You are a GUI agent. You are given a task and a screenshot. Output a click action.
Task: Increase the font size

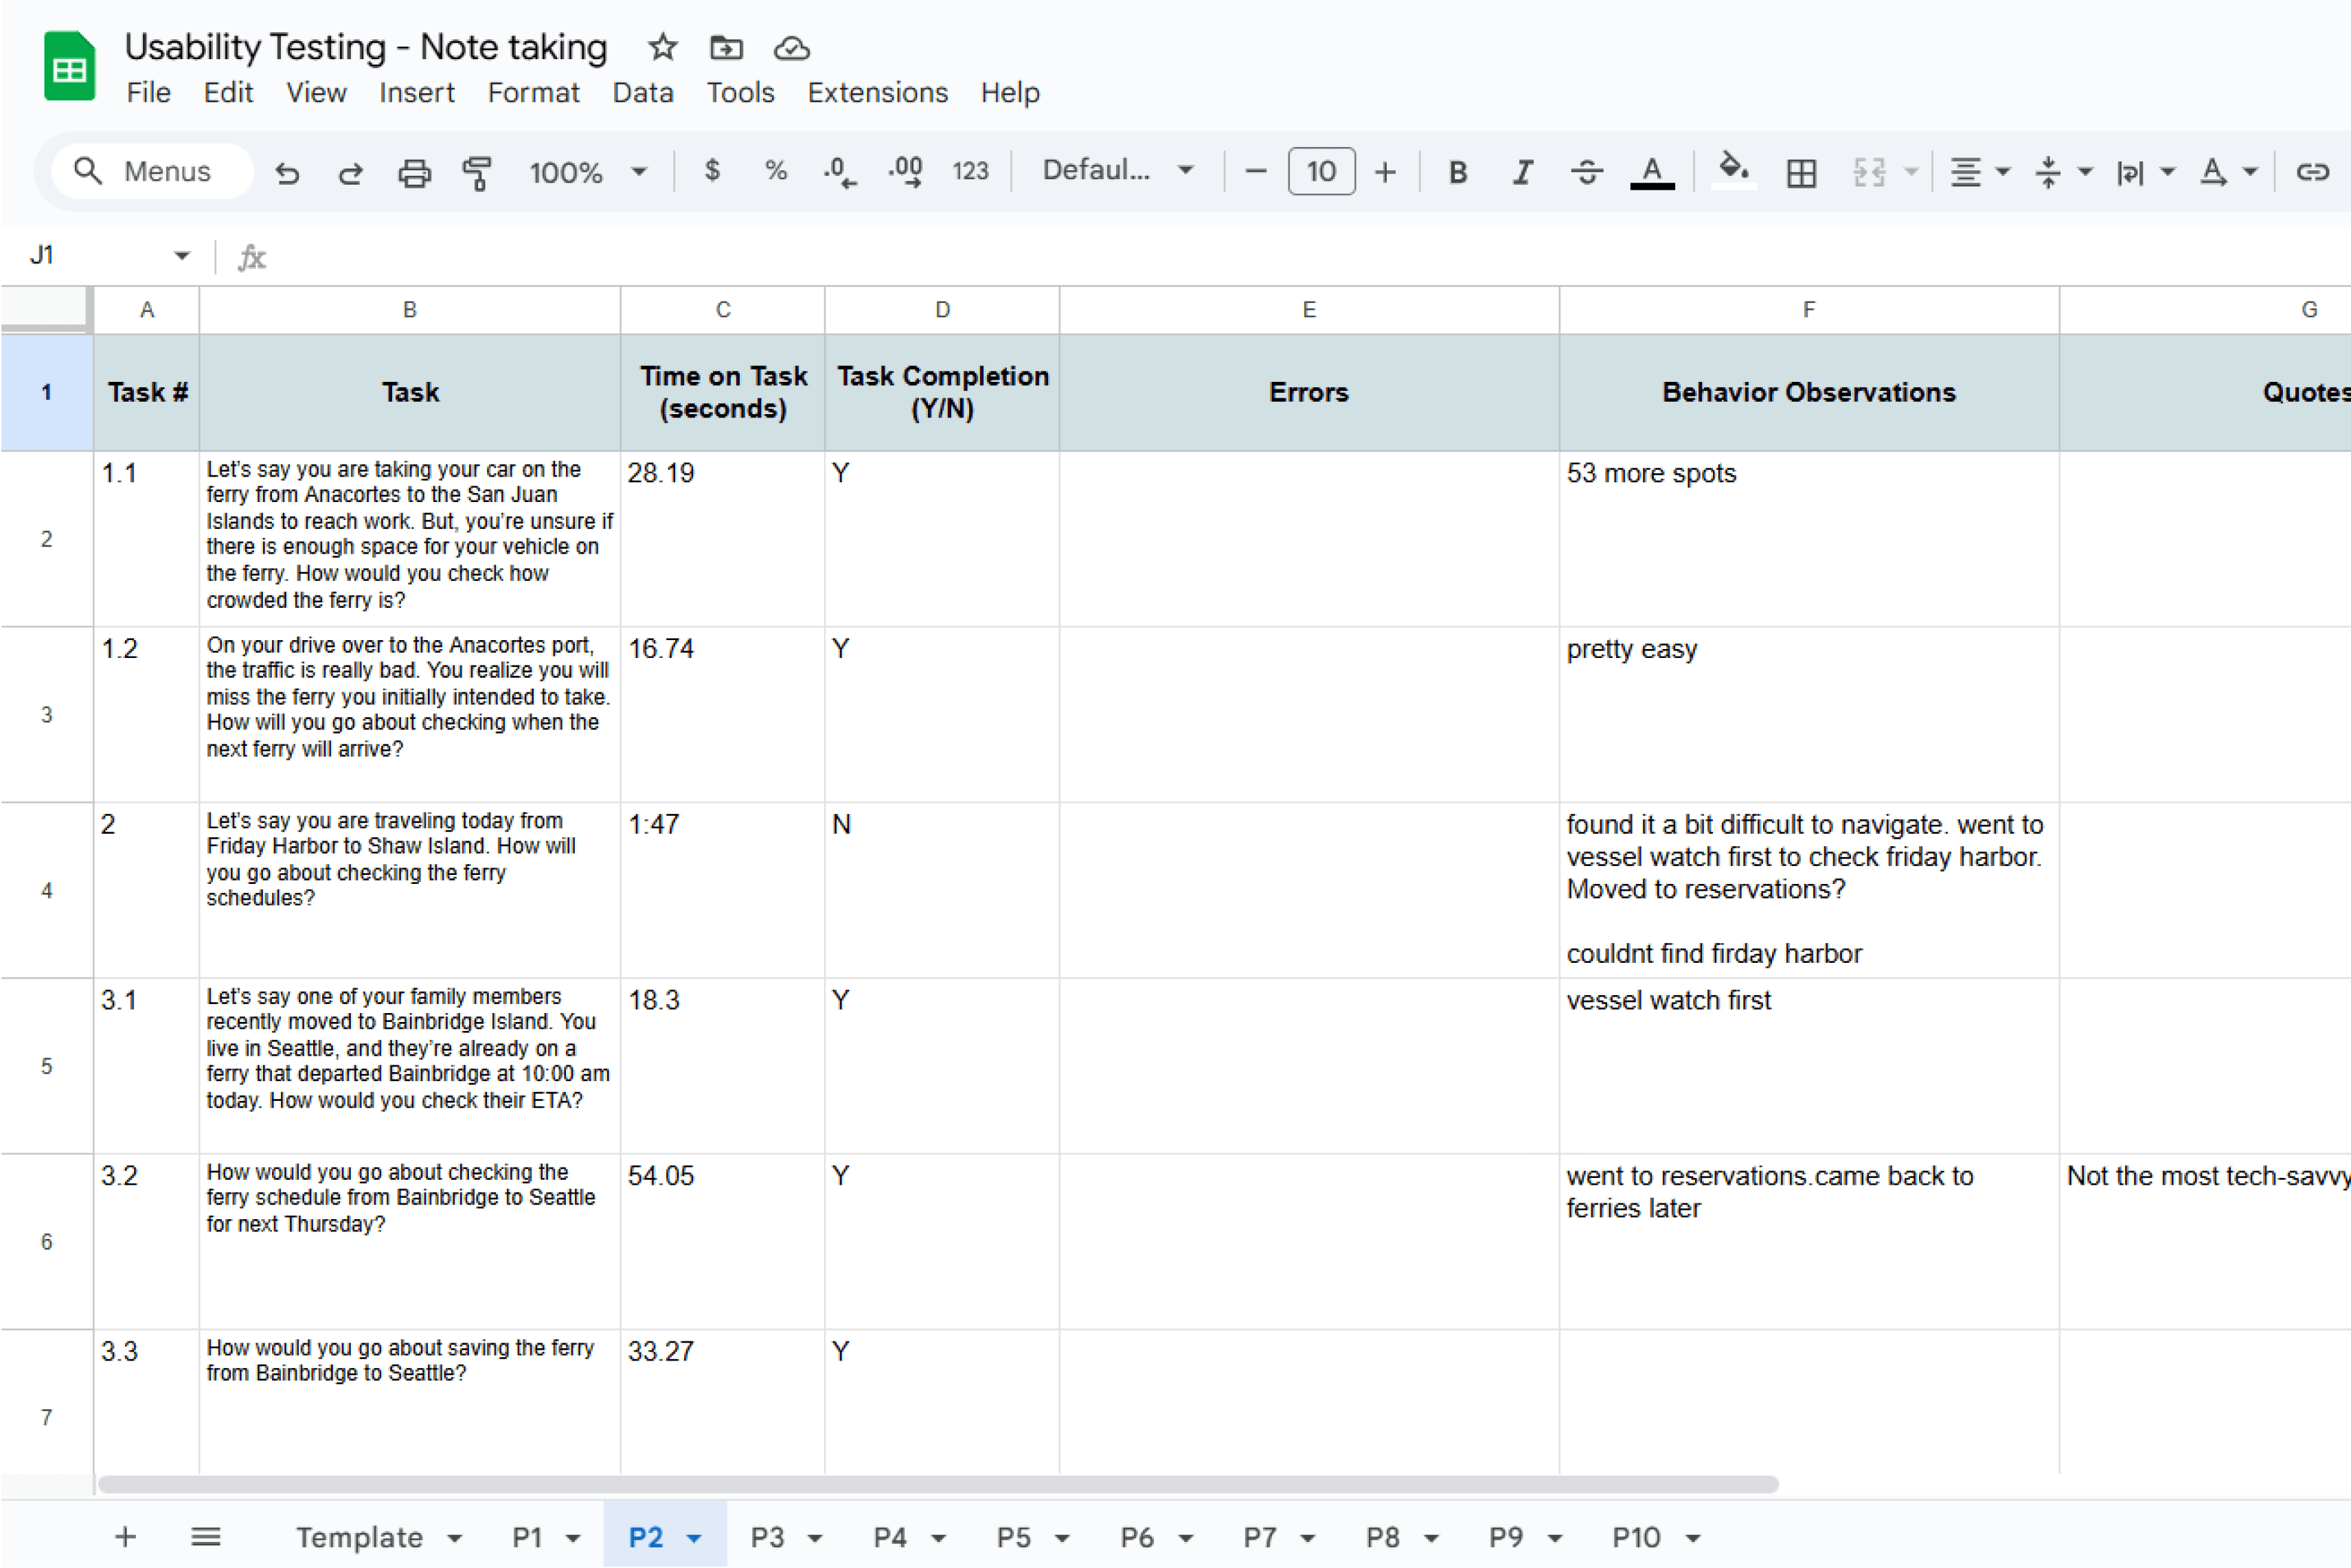point(1385,172)
